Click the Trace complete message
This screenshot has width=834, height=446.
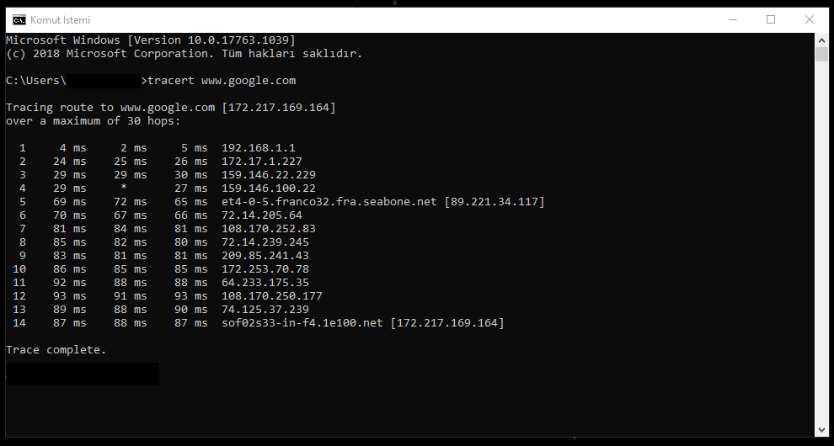[x=56, y=350]
